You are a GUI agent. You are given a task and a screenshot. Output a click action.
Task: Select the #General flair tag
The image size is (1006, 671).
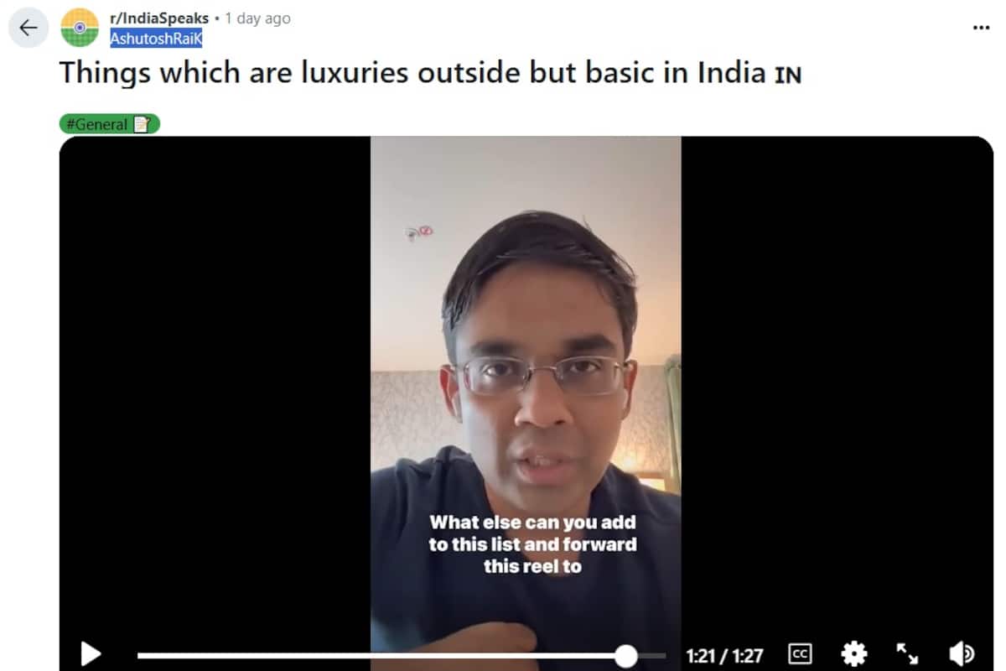110,124
